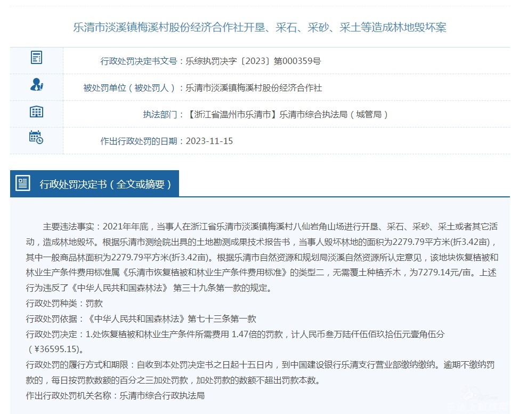Click the penalty date 2023-11-15

(209, 141)
